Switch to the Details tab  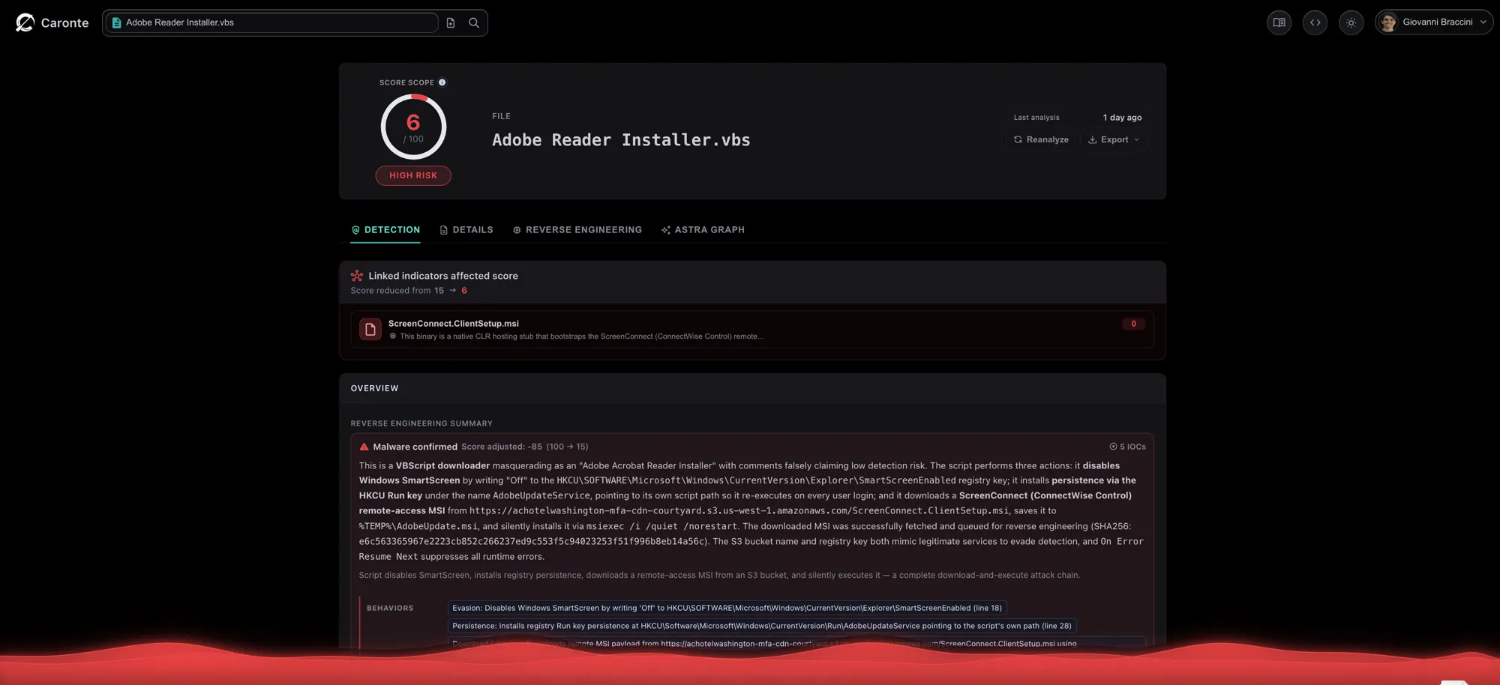[x=466, y=230]
